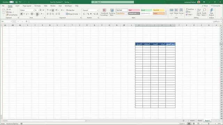Click the Undo arrow in title bar

[20, 2]
